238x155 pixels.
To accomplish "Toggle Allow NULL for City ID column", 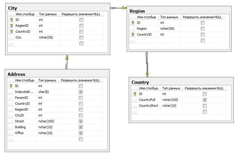I will (x=81, y=20).
